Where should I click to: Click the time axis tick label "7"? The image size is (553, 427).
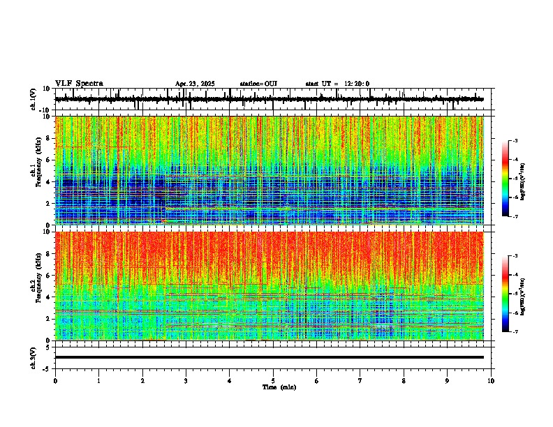[x=360, y=381]
